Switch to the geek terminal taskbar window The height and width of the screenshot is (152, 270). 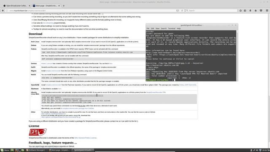(x=83, y=150)
